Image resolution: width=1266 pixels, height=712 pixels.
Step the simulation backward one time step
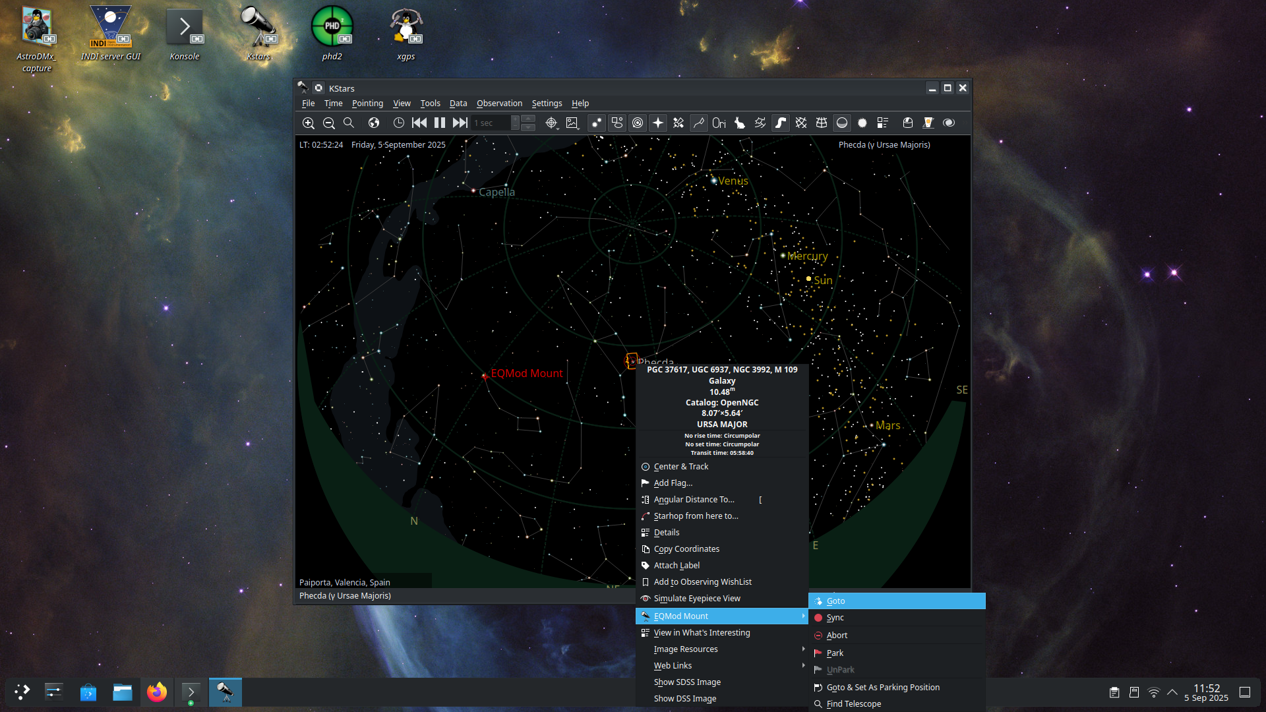[x=419, y=123]
